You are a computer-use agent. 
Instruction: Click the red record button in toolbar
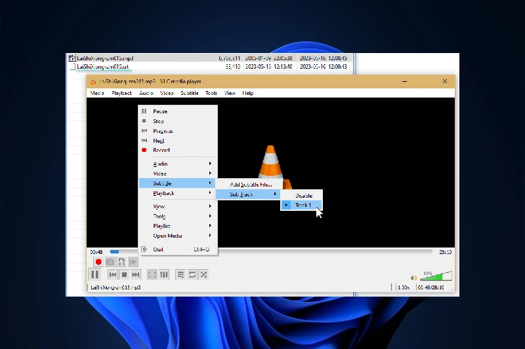pyautogui.click(x=98, y=262)
